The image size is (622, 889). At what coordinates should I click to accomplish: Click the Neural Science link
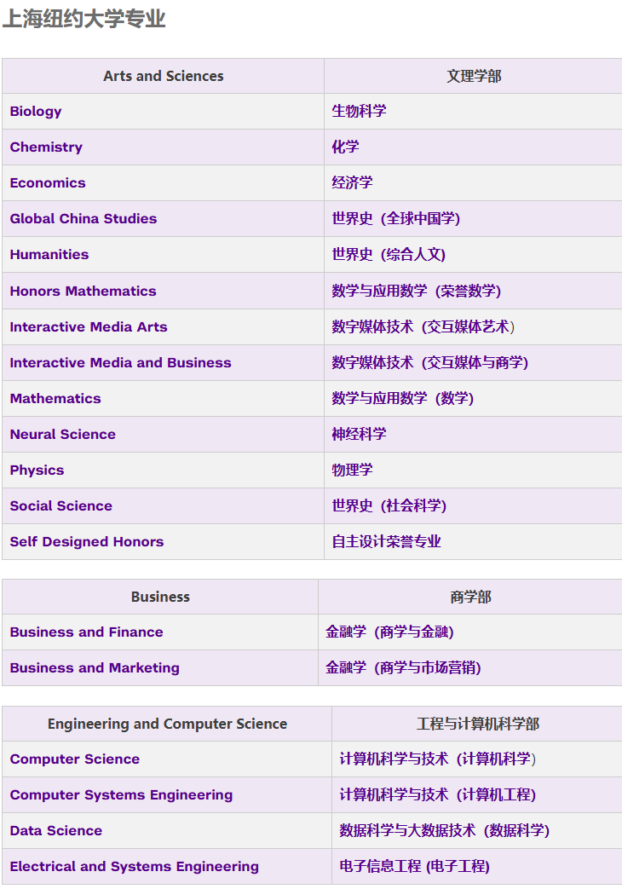tap(63, 434)
